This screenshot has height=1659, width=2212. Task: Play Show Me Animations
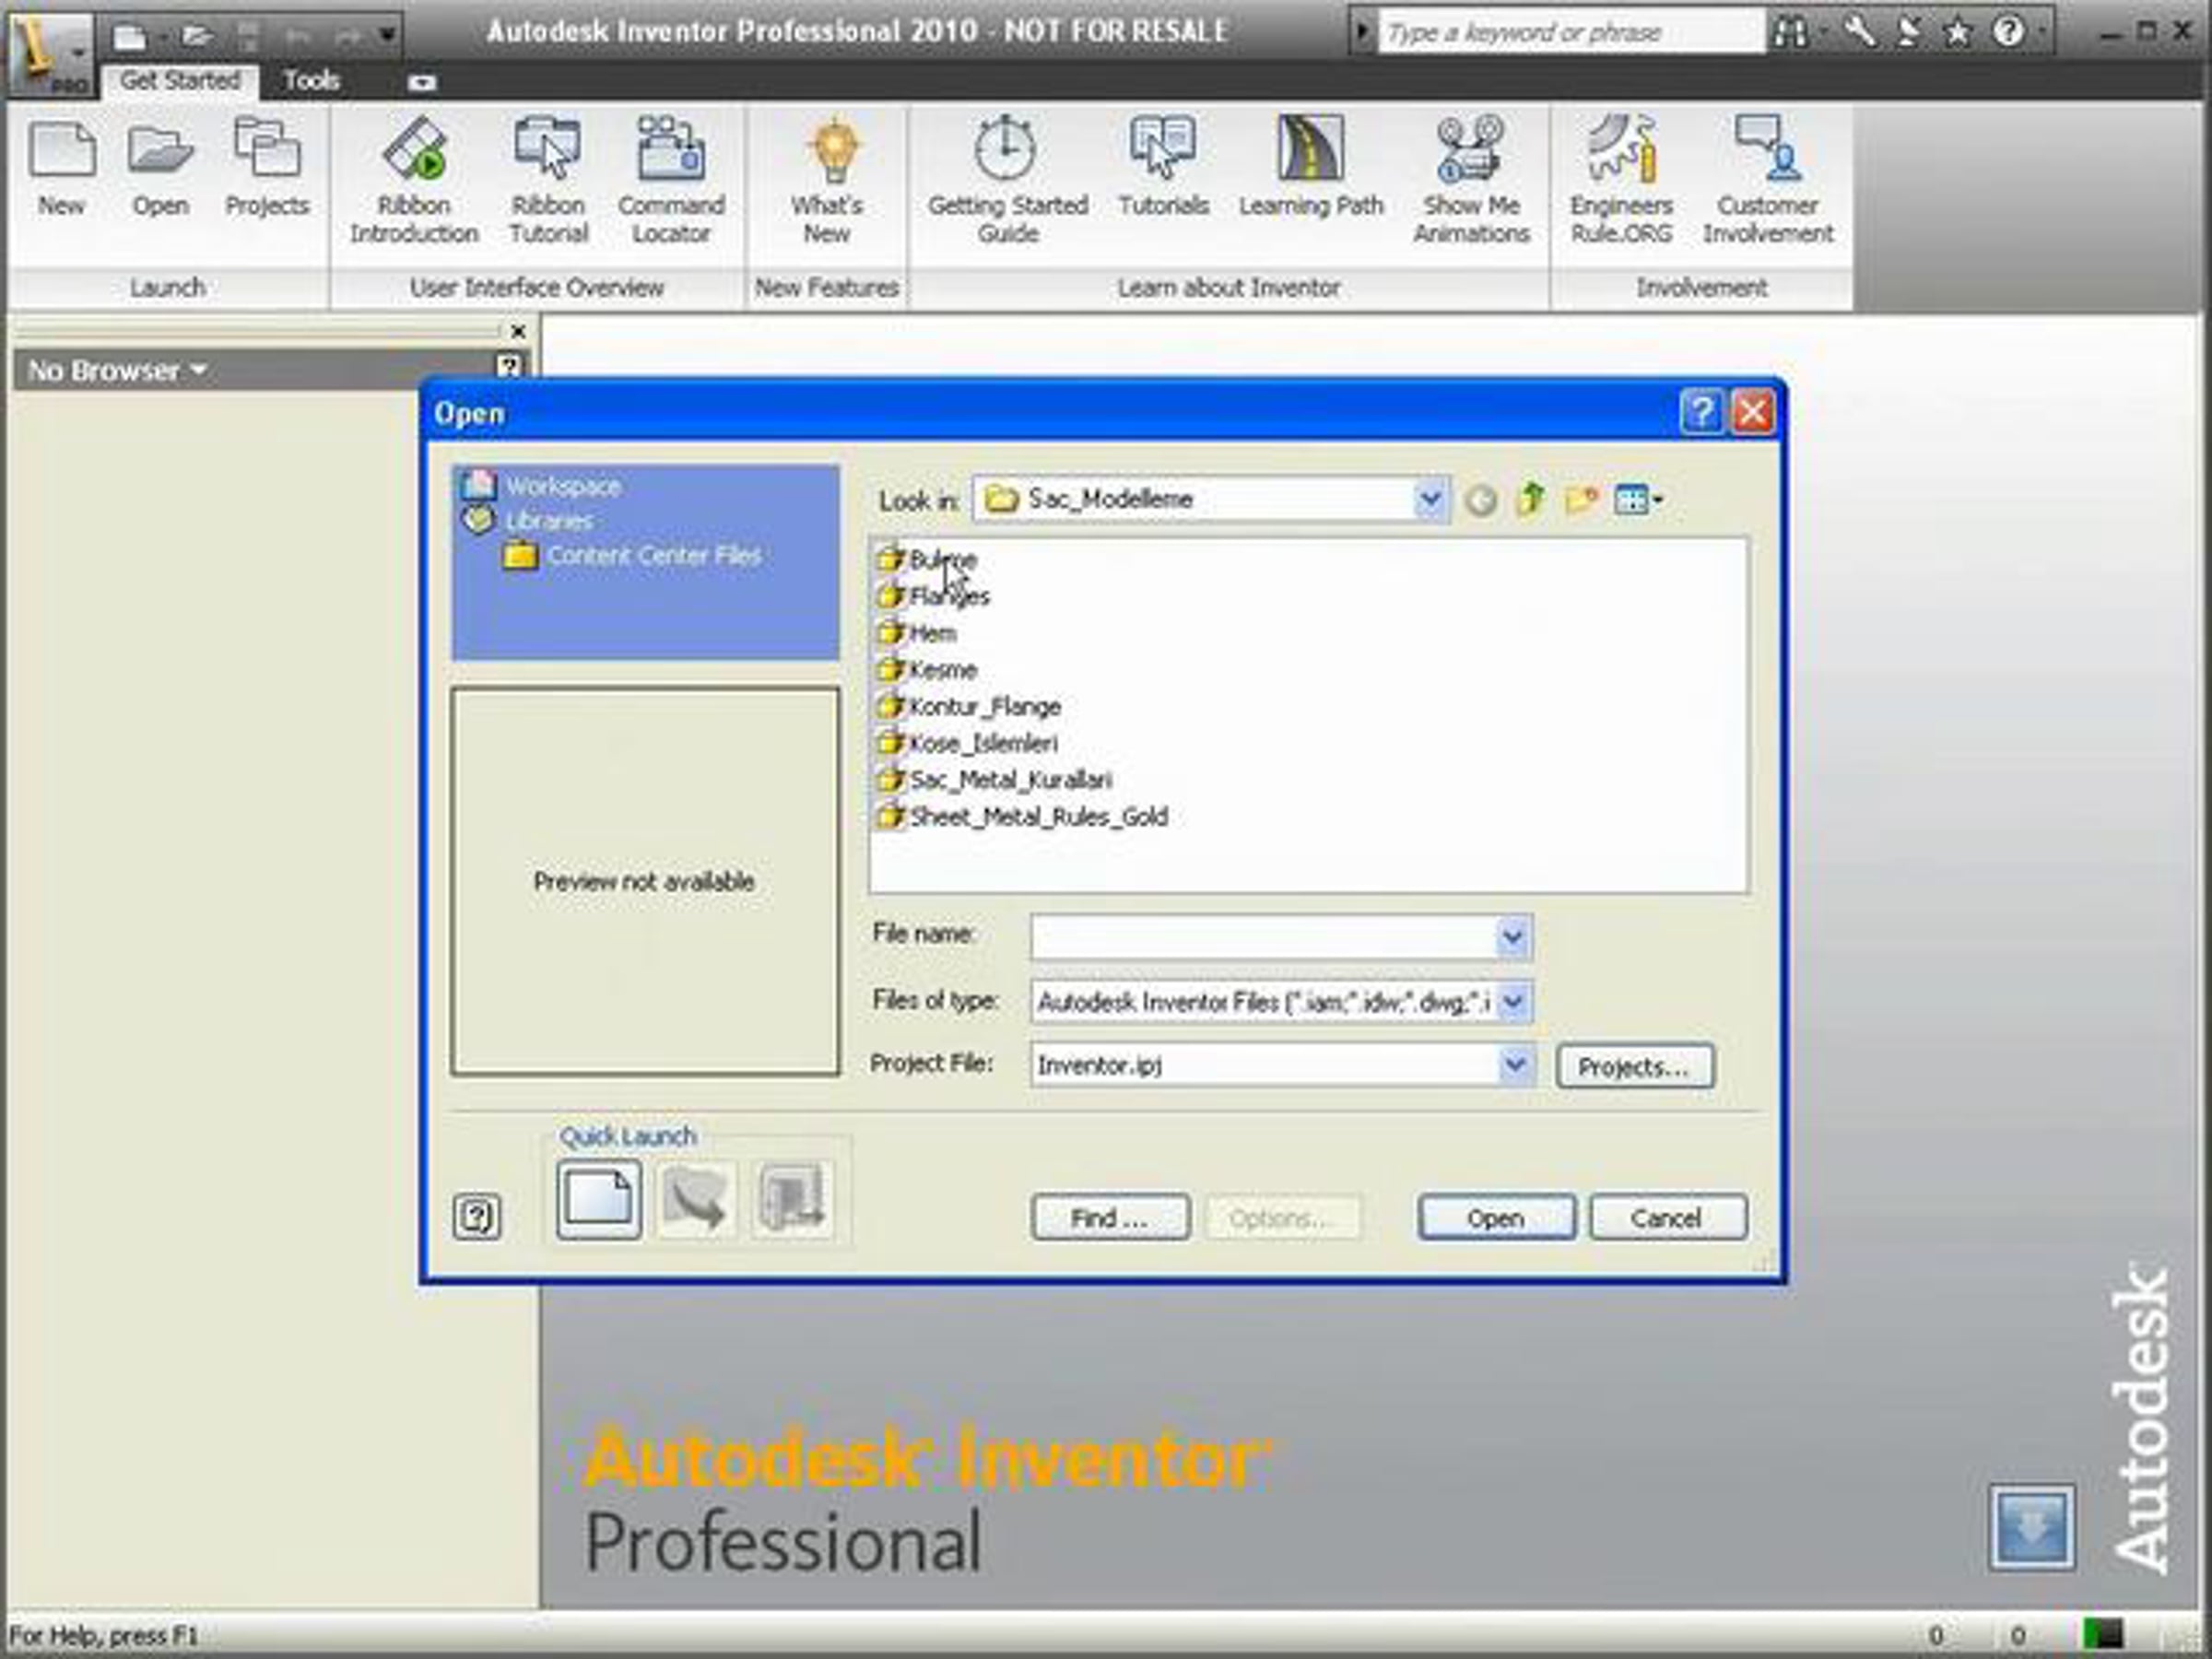tap(1471, 180)
